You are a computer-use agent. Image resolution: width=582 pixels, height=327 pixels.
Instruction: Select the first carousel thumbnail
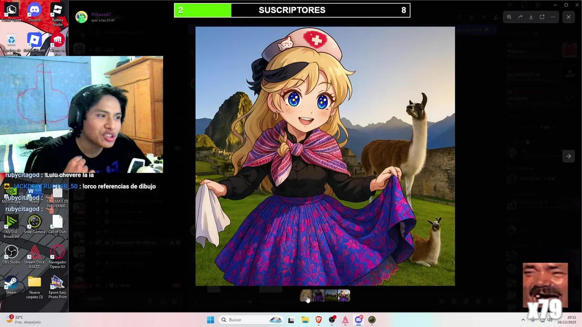(306, 296)
